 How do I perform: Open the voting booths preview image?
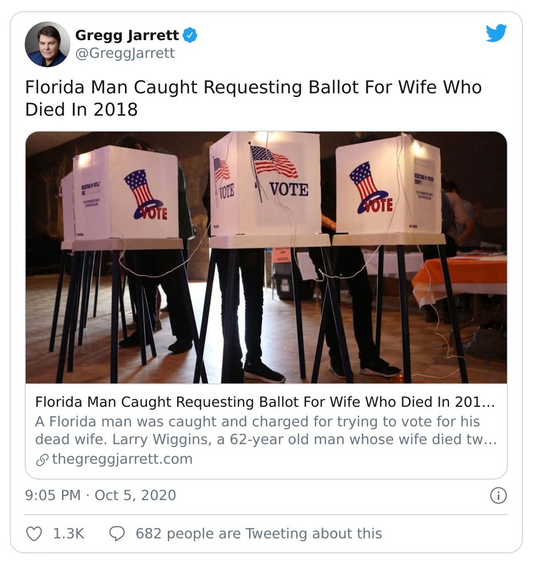click(266, 257)
